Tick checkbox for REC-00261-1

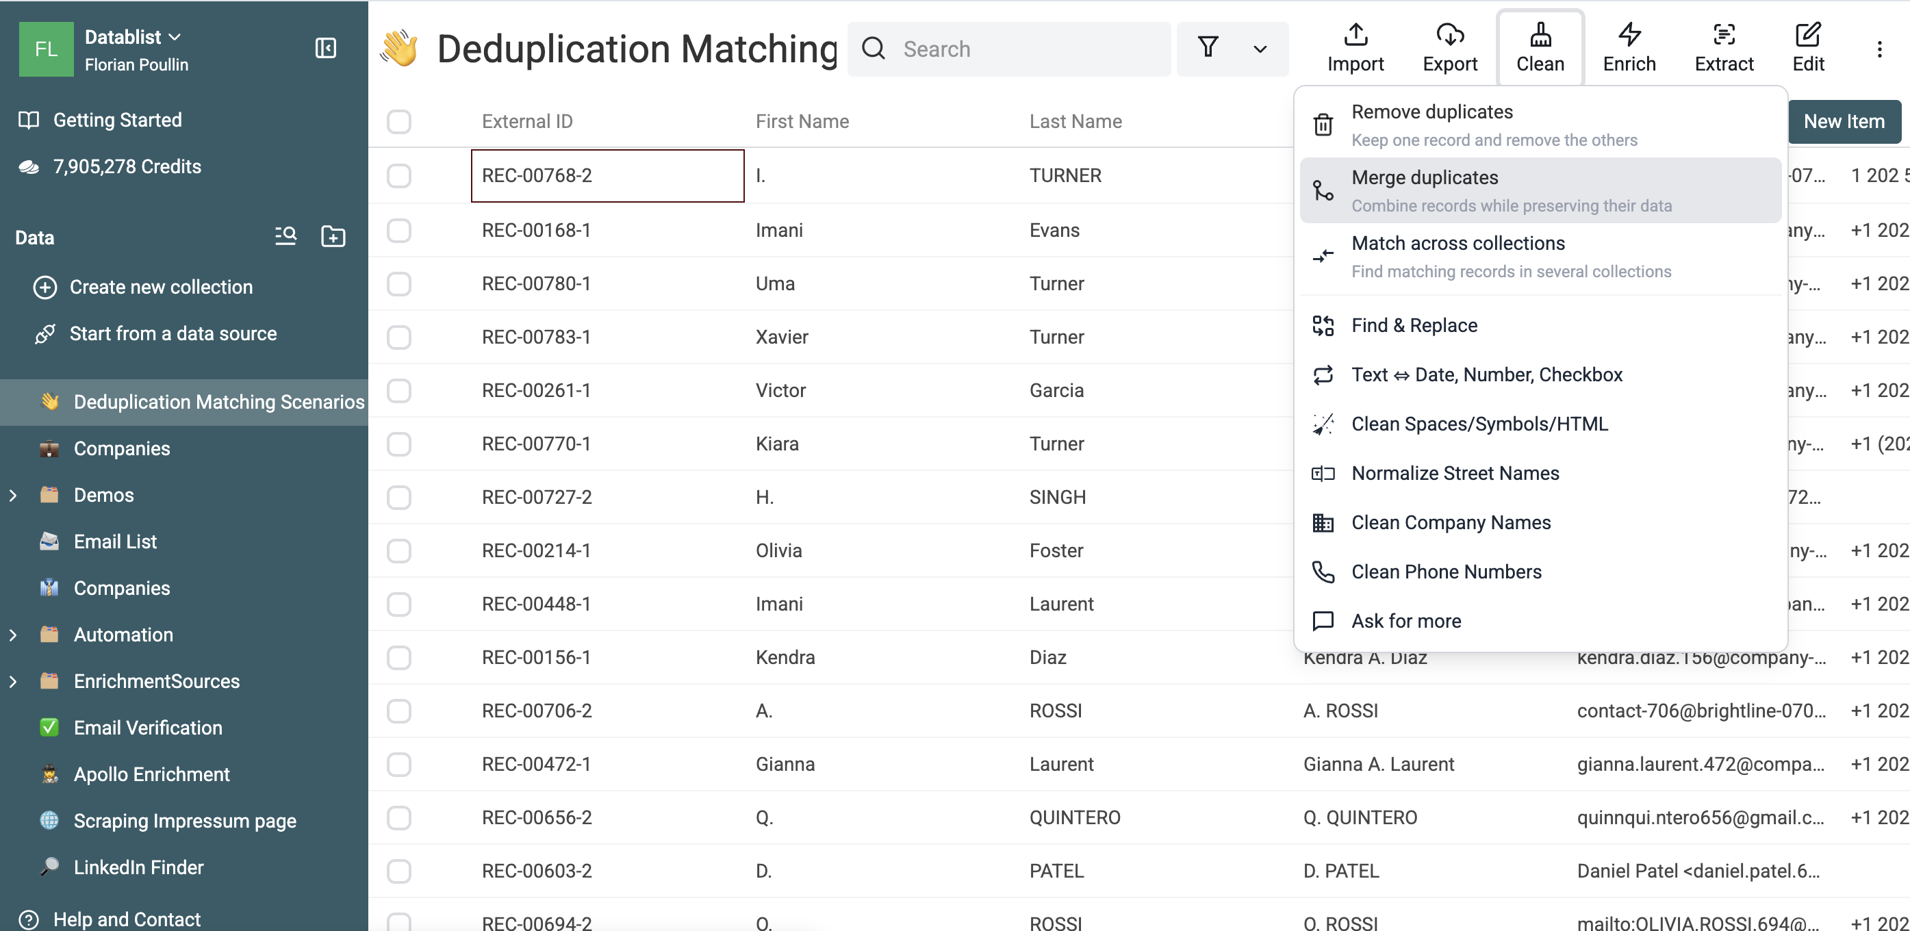pyautogui.click(x=399, y=391)
